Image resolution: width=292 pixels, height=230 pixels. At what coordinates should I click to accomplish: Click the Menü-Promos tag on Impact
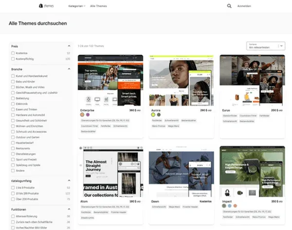(259, 217)
